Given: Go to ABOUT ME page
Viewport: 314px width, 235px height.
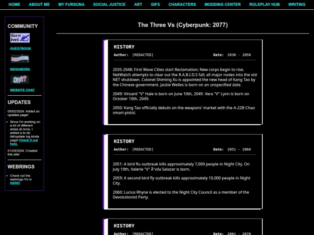Looking at the screenshot, I should click(x=40, y=5).
